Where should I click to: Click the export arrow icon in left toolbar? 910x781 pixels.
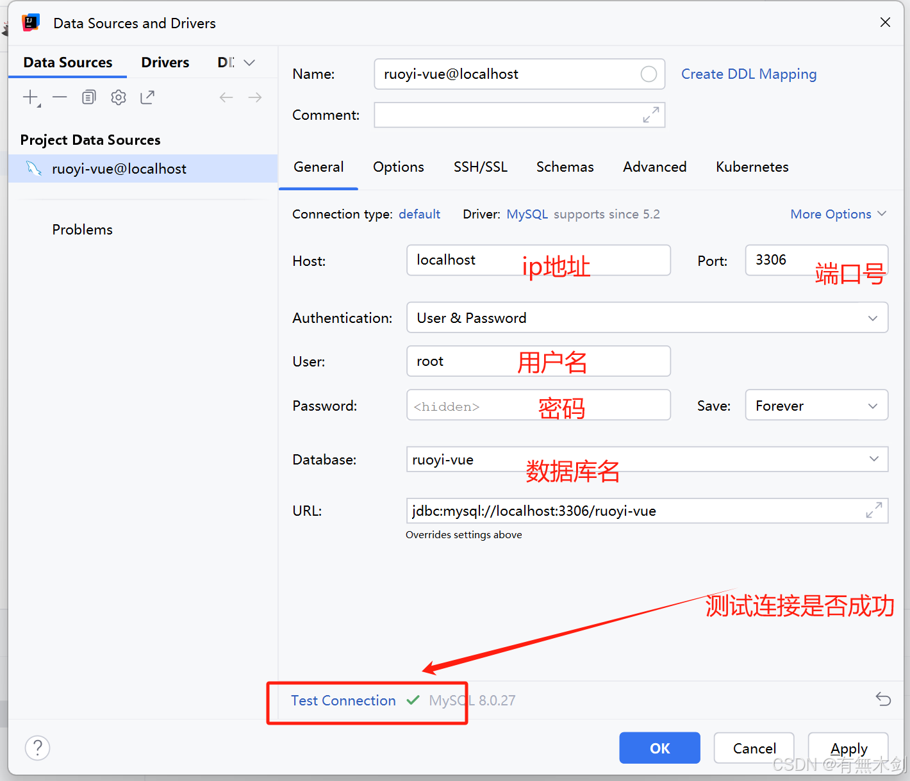[147, 97]
